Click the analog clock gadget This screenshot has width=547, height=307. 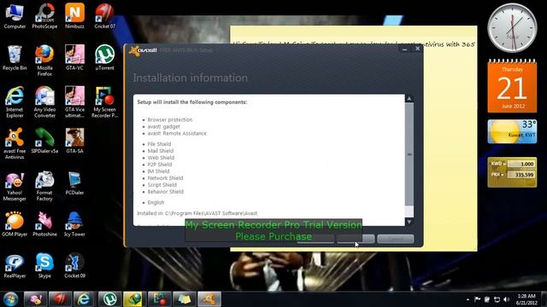coord(512,28)
